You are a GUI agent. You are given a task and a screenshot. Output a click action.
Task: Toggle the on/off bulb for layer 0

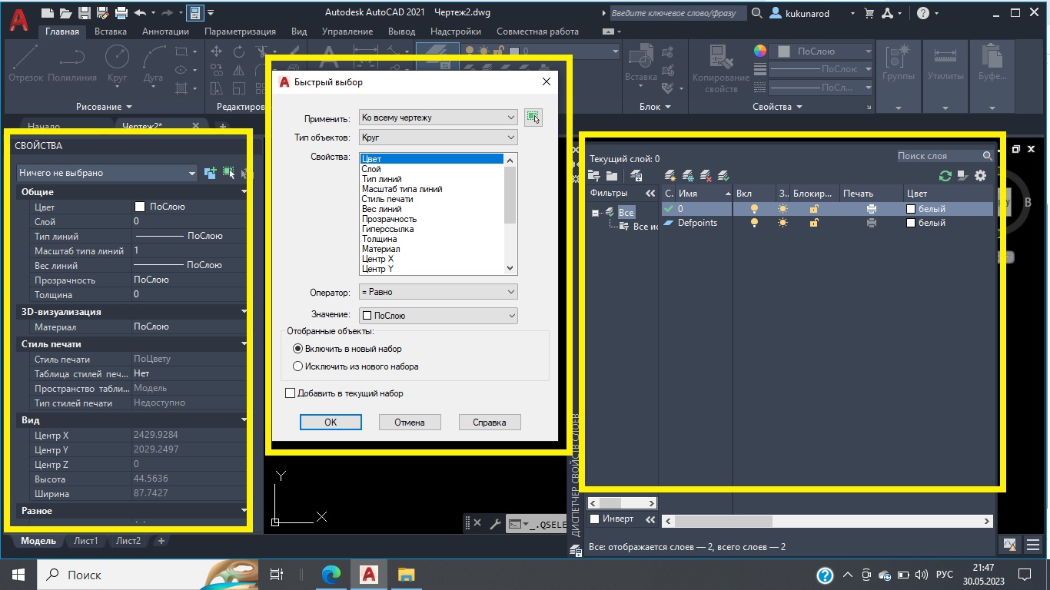754,209
